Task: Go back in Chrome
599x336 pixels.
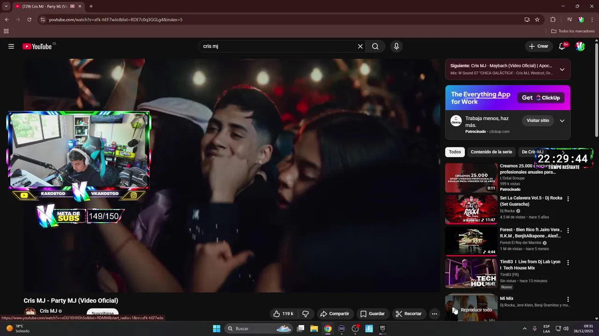Action: [7, 20]
